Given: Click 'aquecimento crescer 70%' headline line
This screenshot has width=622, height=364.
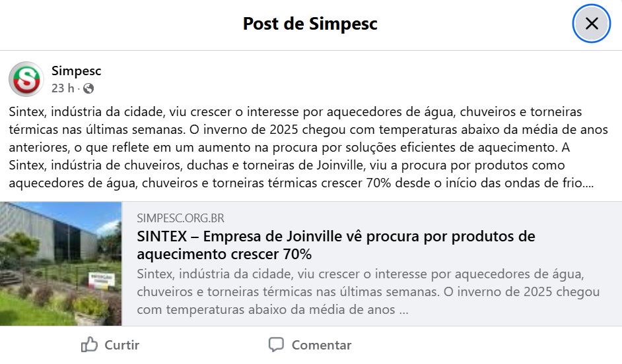Looking at the screenshot, I should click(225, 254).
